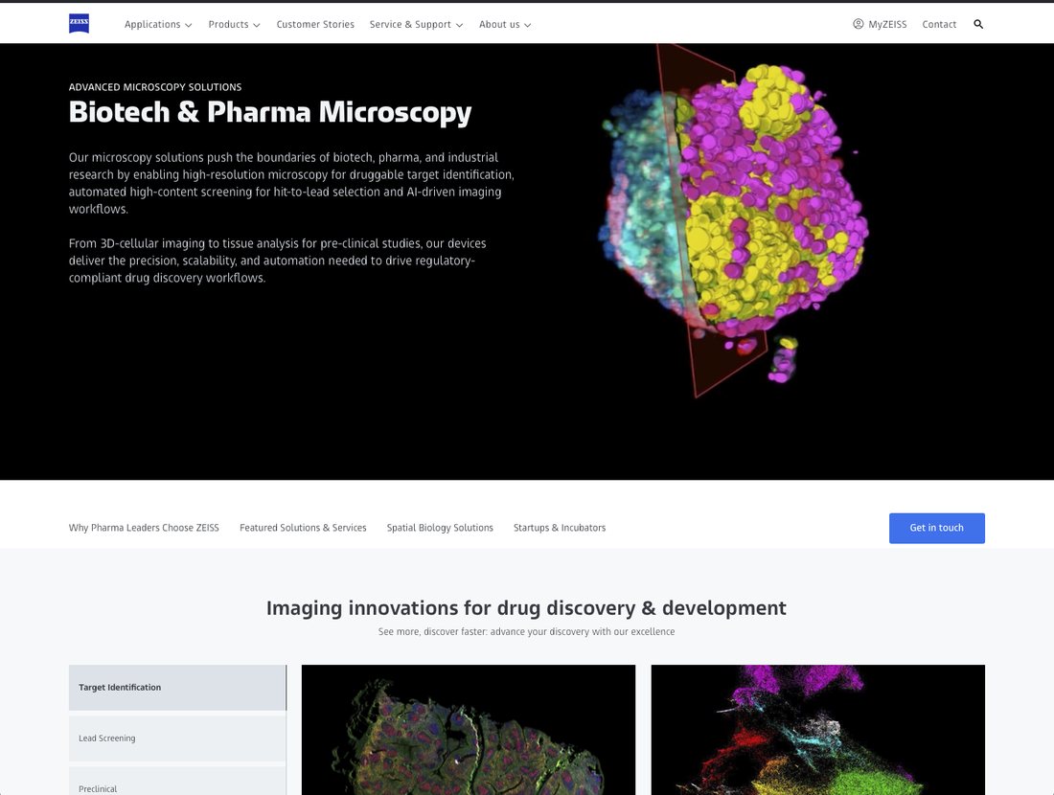Go to Customer Stories
Image resolution: width=1054 pixels, height=795 pixels.
pyautogui.click(x=315, y=24)
